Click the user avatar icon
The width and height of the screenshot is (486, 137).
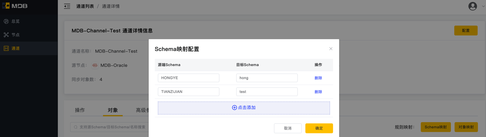point(472,6)
